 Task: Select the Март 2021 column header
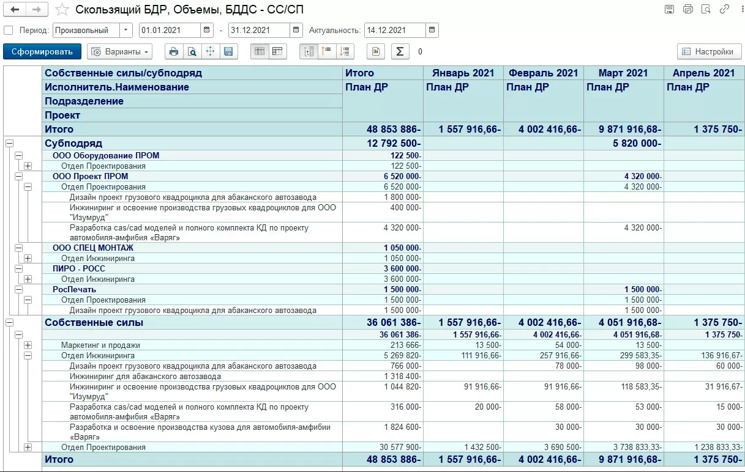tap(623, 73)
